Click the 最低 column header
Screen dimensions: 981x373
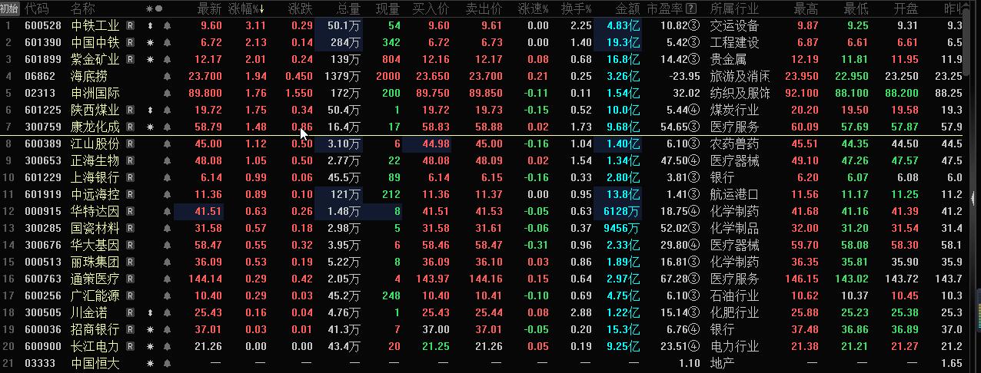click(x=856, y=9)
